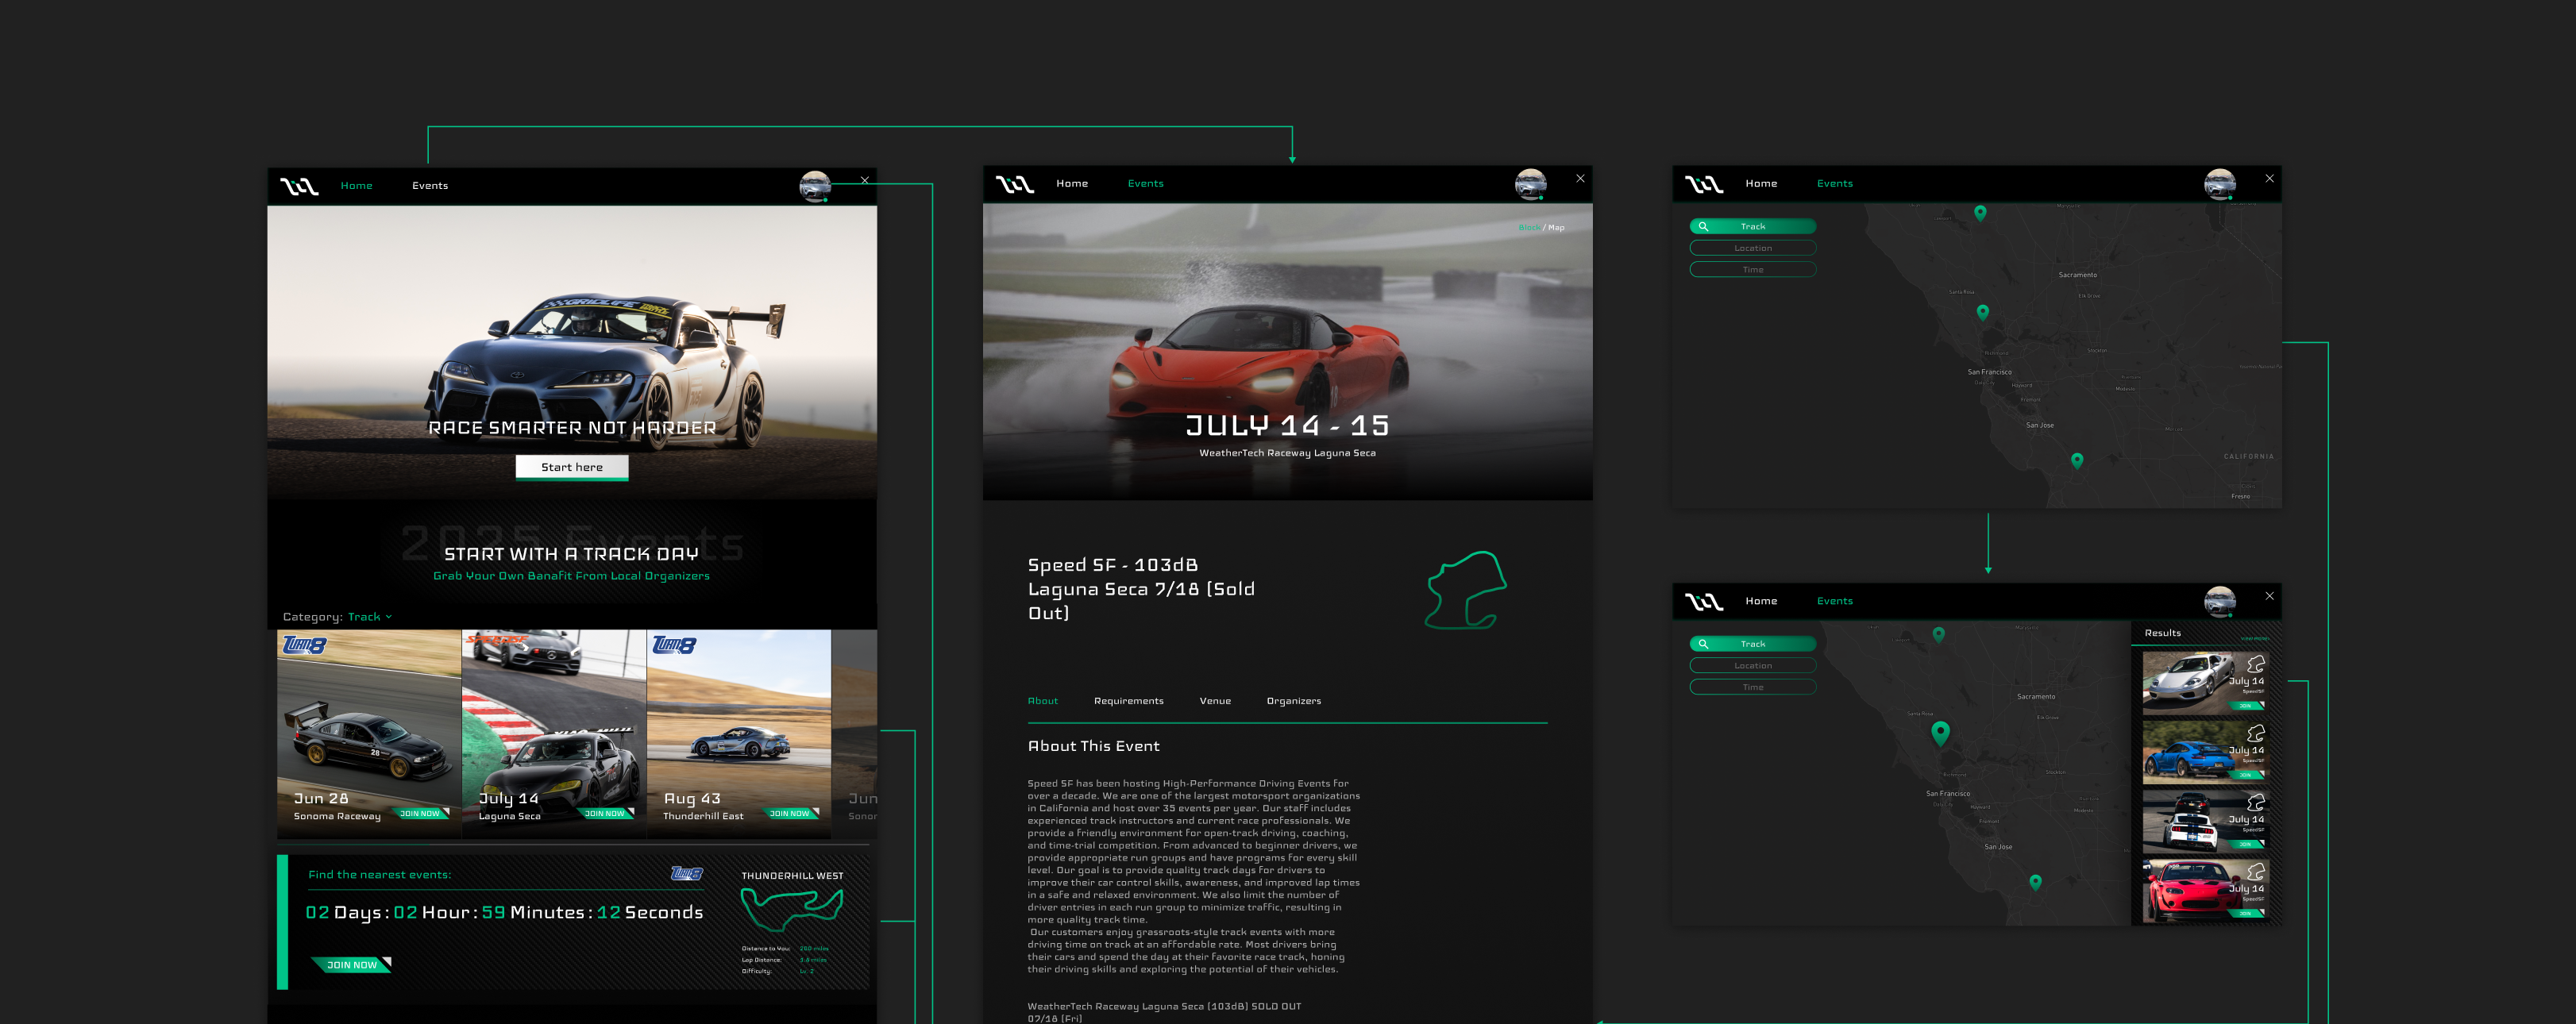Open the red Miata result thumbnail

[2205, 890]
